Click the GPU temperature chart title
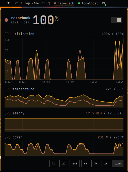This screenshot has height=172, width=128. (19, 89)
